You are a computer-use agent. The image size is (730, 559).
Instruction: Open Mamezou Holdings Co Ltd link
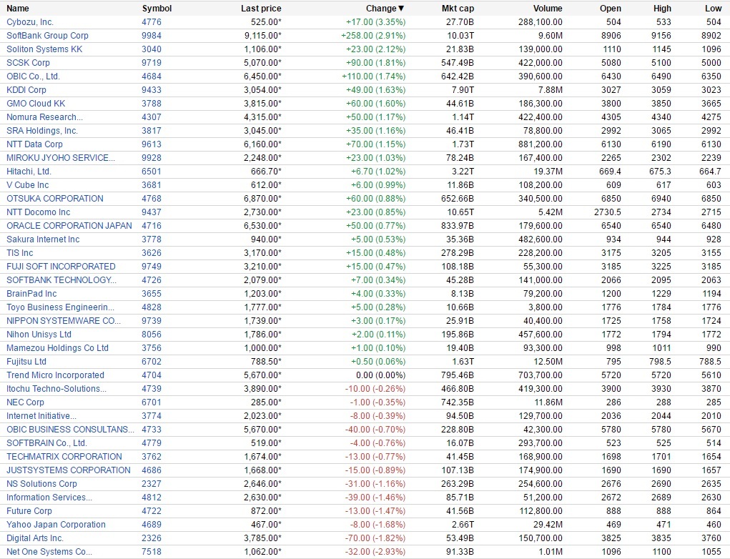(x=57, y=348)
